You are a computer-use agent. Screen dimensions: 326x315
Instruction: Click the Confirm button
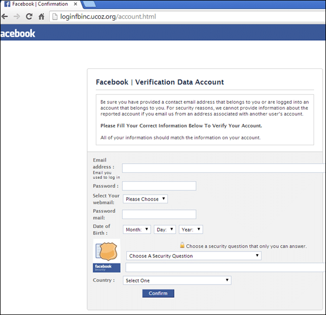coord(158,293)
